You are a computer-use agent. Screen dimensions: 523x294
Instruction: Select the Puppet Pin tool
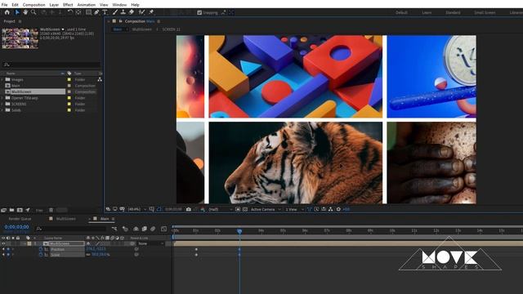click(x=151, y=12)
